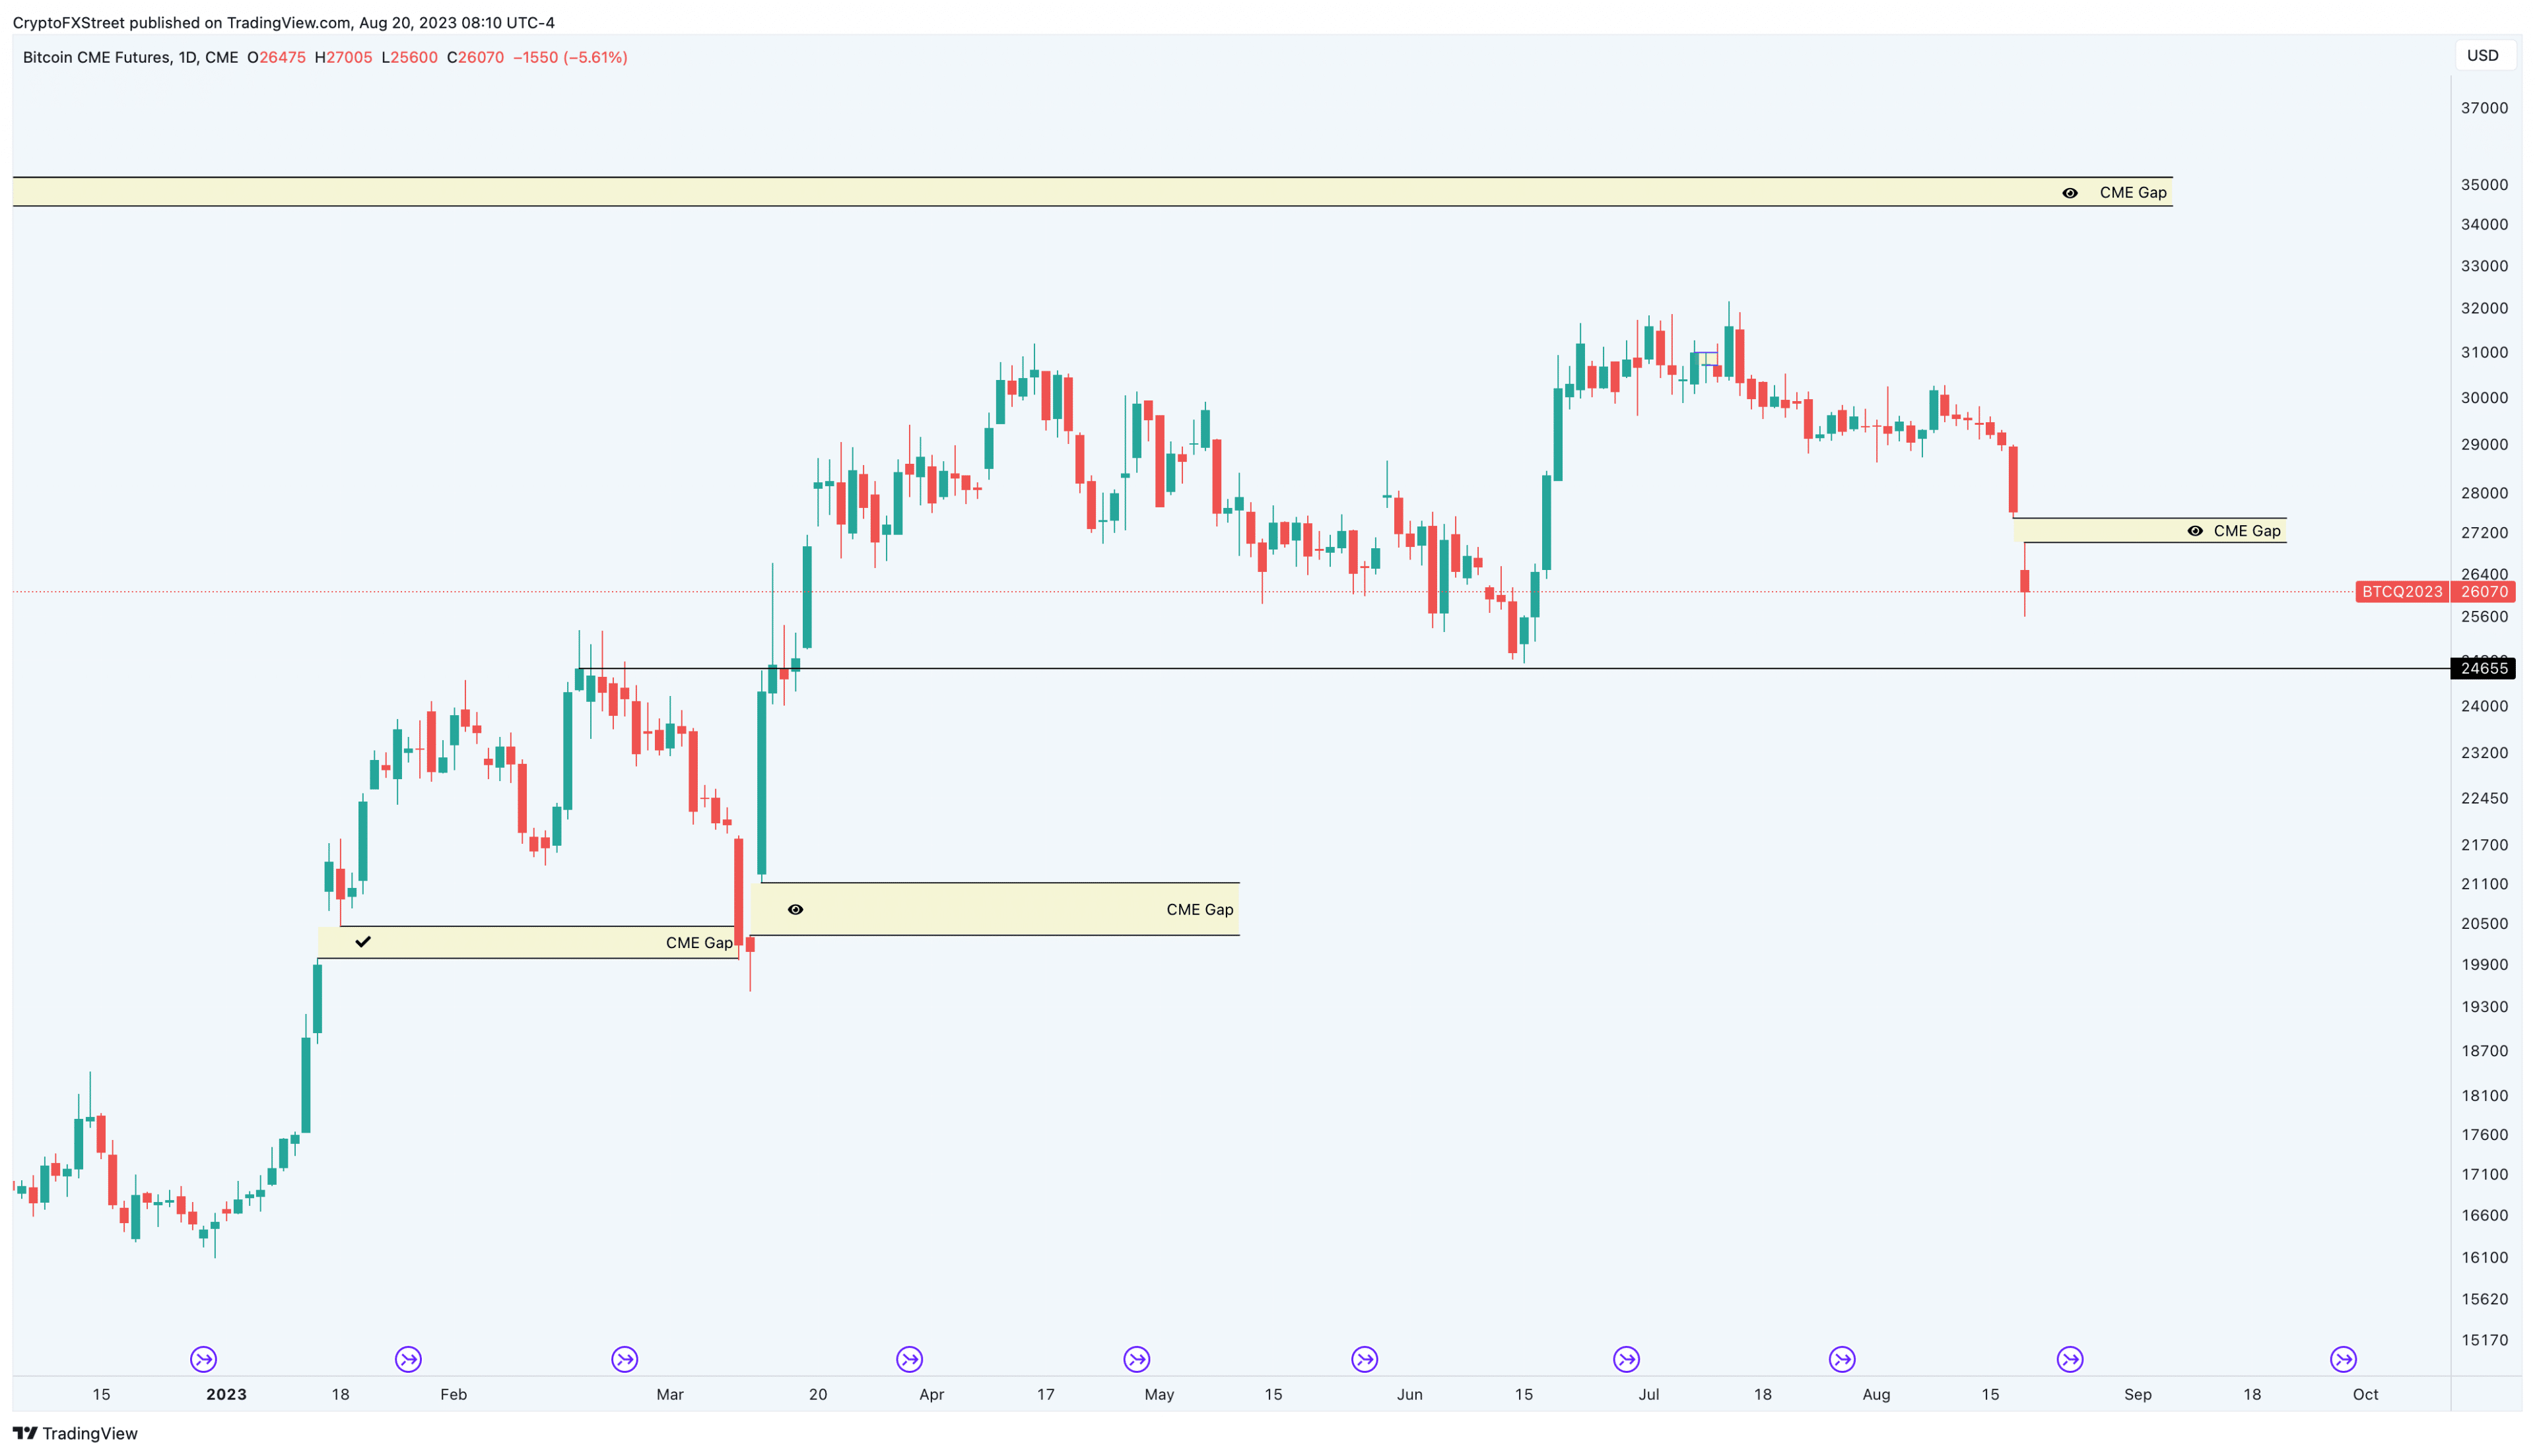Toggle the eye icon on the August CME Gap
This screenshot has width=2535, height=1456.
2195,531
